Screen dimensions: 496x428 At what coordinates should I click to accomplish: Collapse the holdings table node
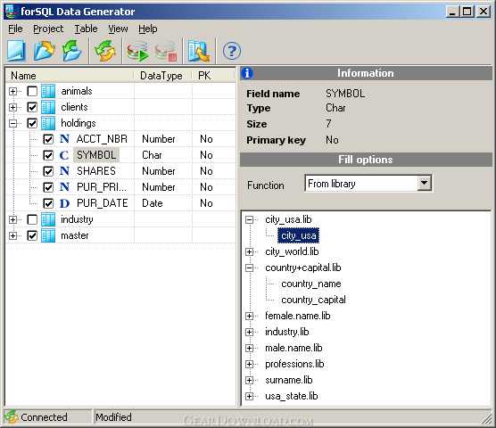tap(12, 123)
